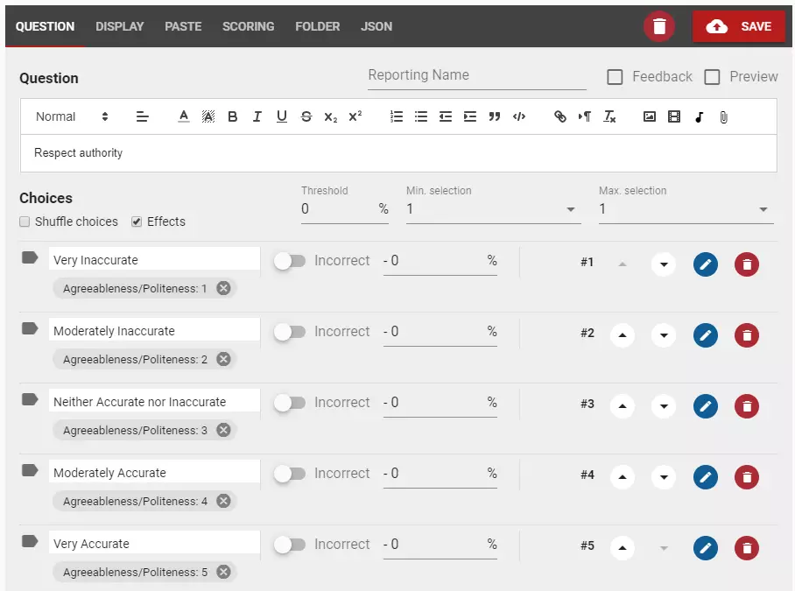
Task: Insert a hyperlink
Action: point(559,116)
